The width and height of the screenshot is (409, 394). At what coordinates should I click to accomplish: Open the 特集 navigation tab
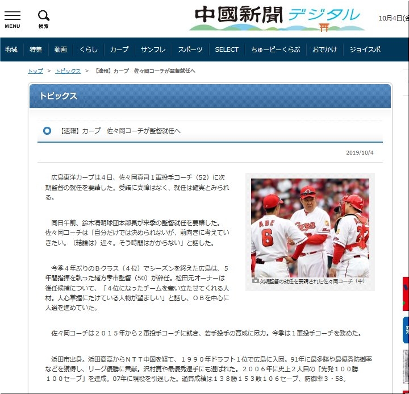click(x=36, y=49)
